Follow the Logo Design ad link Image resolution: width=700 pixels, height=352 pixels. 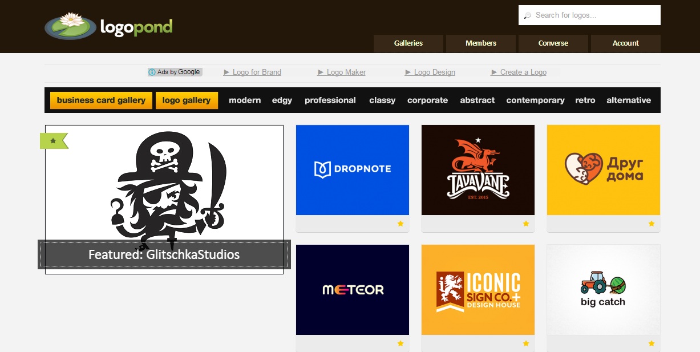(430, 72)
